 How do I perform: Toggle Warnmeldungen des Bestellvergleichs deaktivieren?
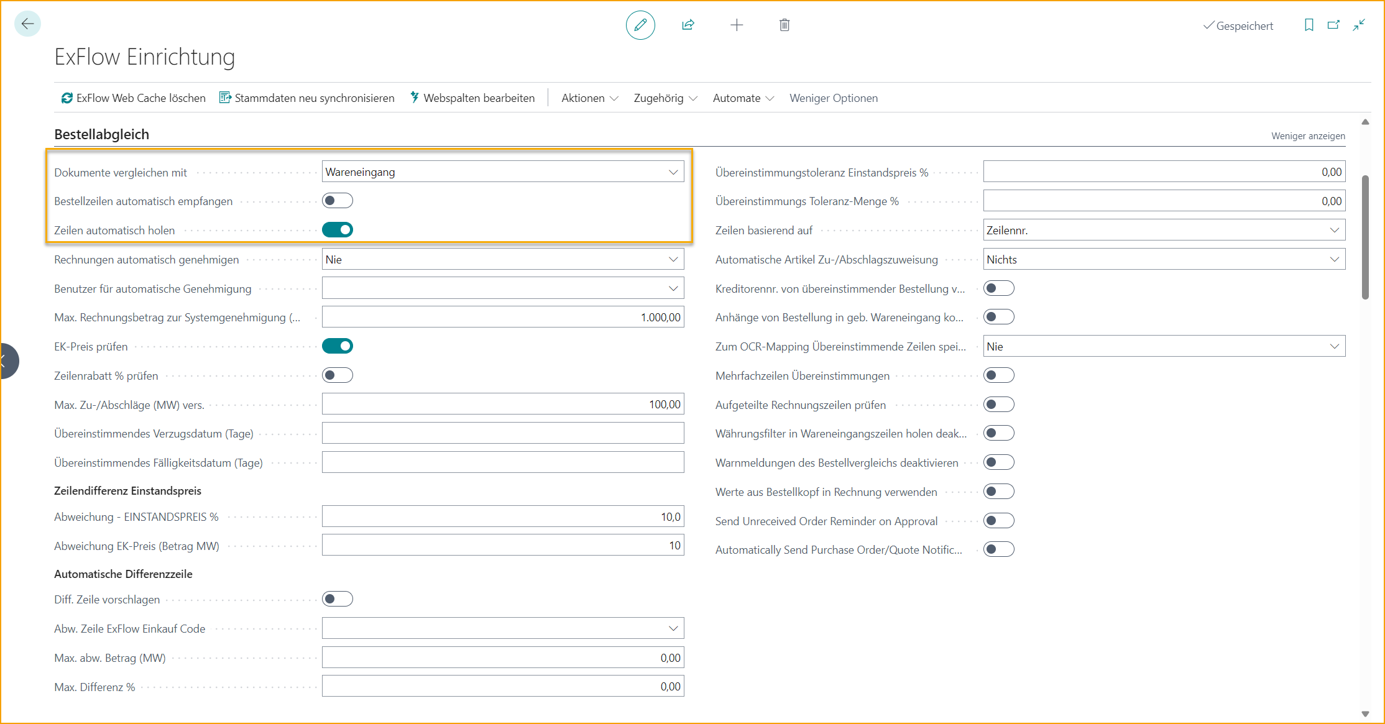click(999, 462)
